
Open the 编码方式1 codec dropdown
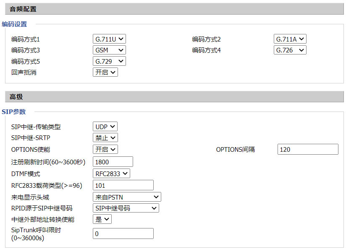tap(109, 39)
